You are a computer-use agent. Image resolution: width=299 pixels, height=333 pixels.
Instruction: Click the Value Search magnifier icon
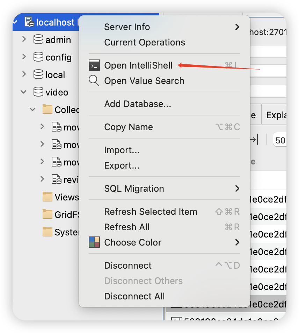point(94,81)
